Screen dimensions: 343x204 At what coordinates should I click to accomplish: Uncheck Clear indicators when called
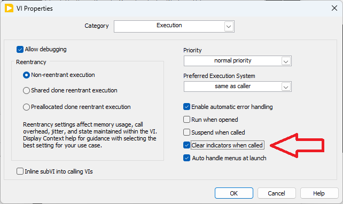click(x=186, y=145)
